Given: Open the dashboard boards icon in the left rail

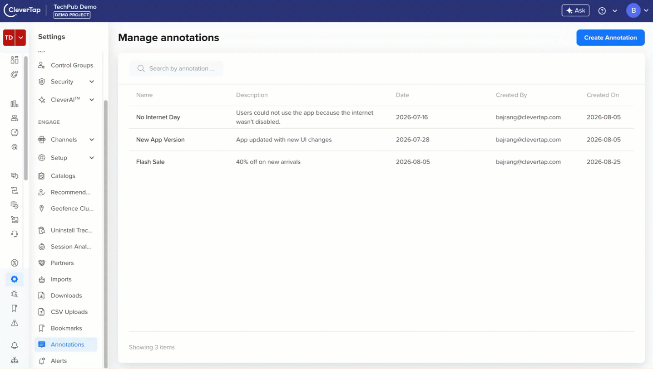Looking at the screenshot, I should pos(15,60).
